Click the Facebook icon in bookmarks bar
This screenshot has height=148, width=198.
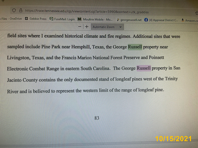[x=146, y=20]
